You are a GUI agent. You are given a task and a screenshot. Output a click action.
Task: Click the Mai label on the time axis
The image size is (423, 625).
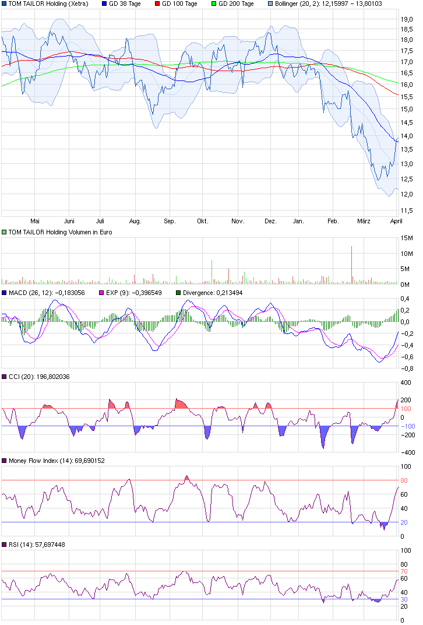[35, 222]
